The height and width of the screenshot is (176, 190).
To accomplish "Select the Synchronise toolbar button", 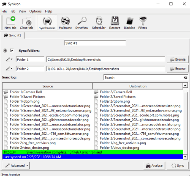I will pyautogui.click(x=47, y=23).
